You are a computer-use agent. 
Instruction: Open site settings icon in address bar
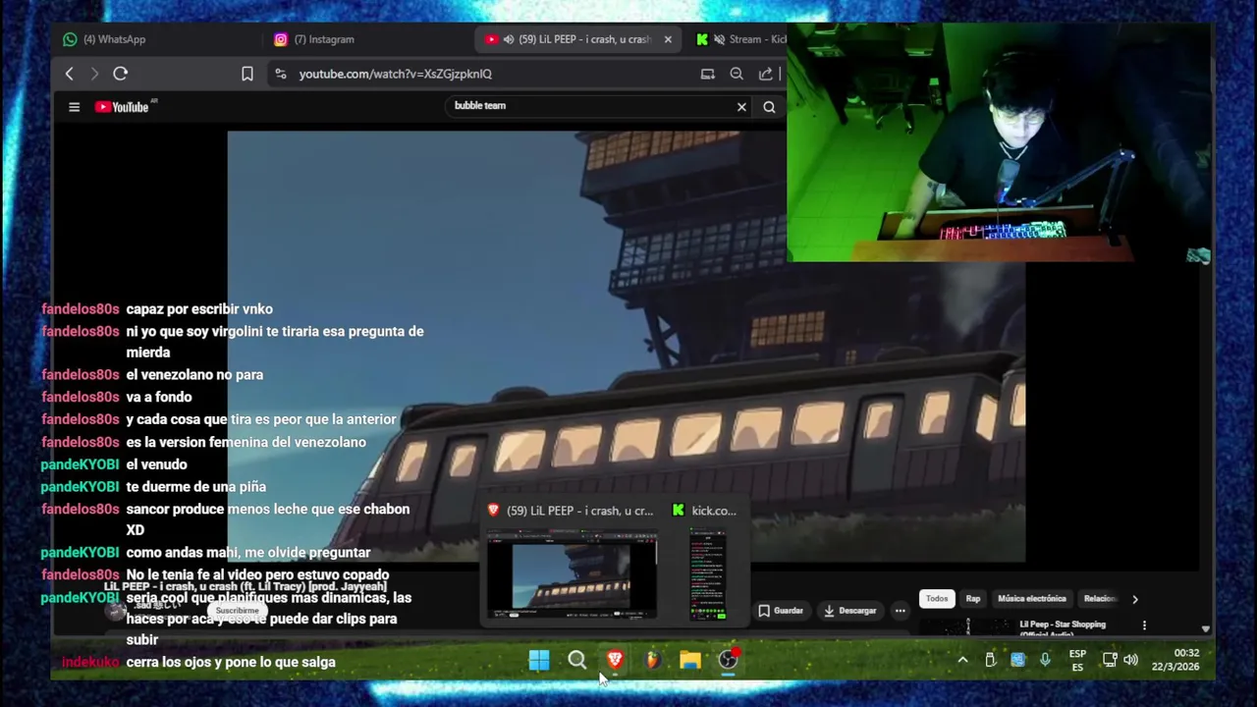(x=281, y=74)
